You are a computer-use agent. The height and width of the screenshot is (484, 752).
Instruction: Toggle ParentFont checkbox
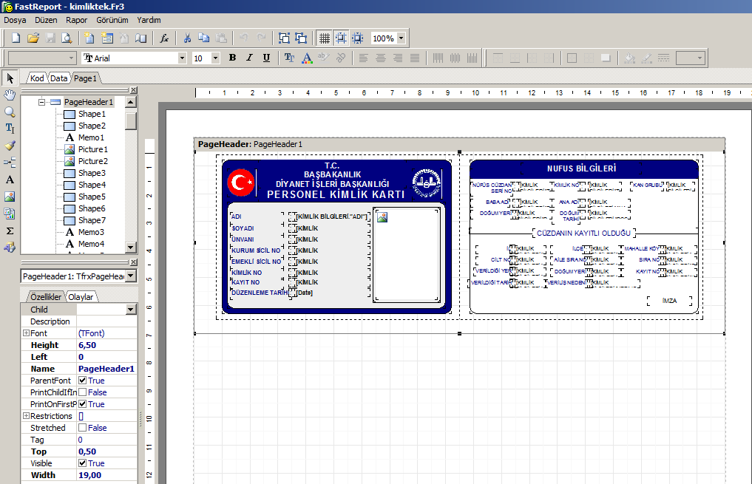(x=83, y=381)
